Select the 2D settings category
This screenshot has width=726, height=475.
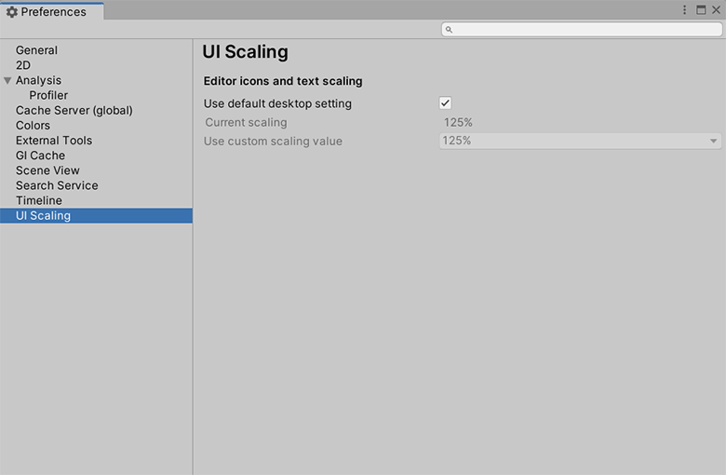coord(23,65)
